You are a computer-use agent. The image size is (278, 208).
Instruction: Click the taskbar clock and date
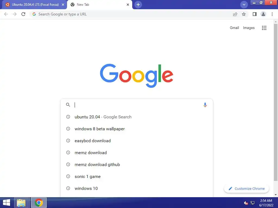click(x=266, y=203)
